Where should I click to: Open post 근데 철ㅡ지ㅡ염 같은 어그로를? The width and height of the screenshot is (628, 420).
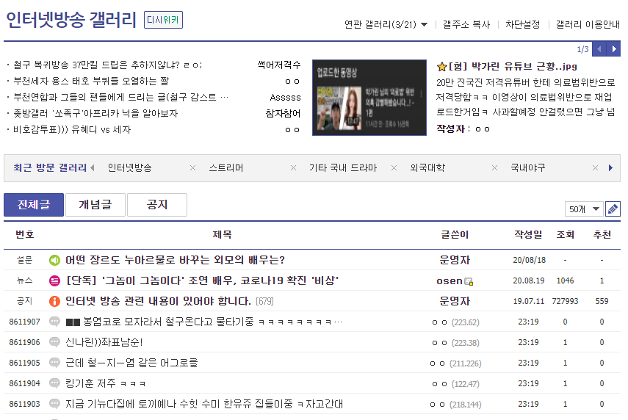[131, 363]
